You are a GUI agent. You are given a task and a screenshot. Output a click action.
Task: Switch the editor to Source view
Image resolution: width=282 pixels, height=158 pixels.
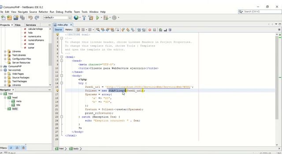click(x=58, y=29)
